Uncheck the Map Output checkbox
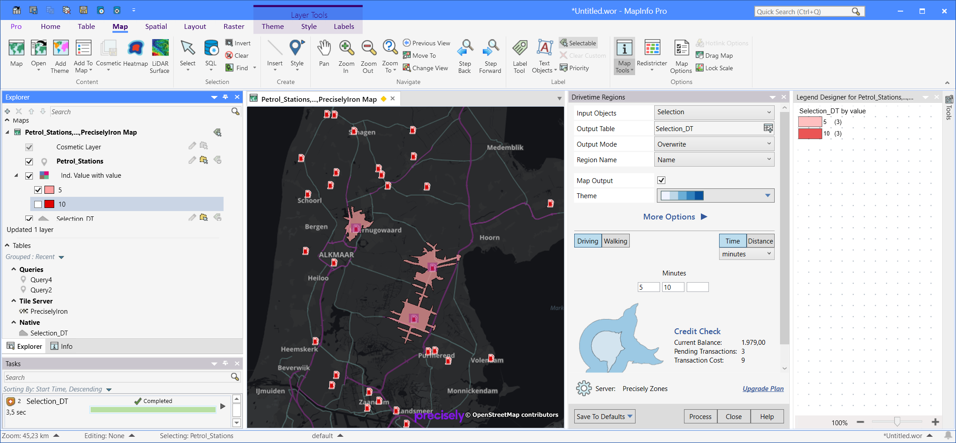This screenshot has width=956, height=443. point(661,180)
